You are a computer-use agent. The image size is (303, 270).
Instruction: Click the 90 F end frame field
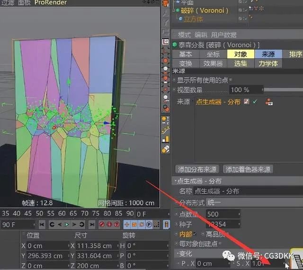tap(18, 225)
